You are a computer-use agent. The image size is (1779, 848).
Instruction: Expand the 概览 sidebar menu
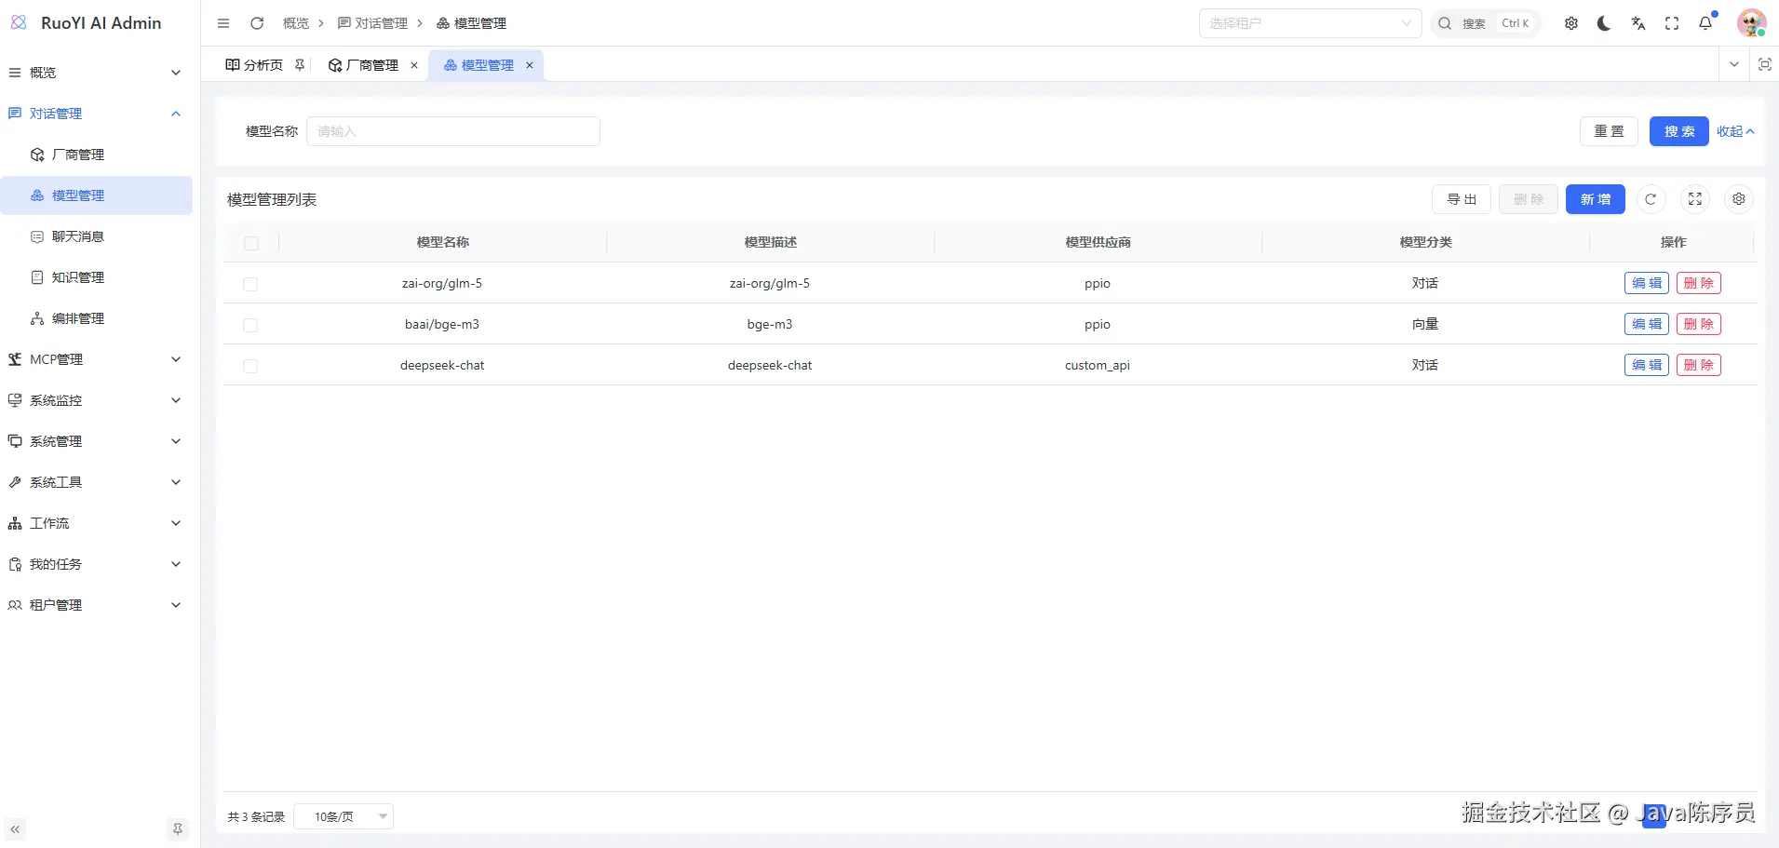pos(97,73)
